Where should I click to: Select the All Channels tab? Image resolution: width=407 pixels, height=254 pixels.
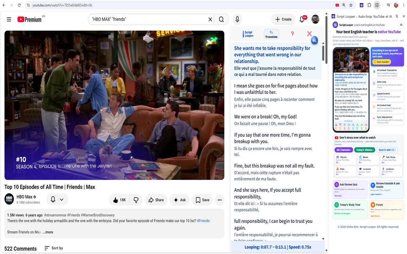[343, 150]
